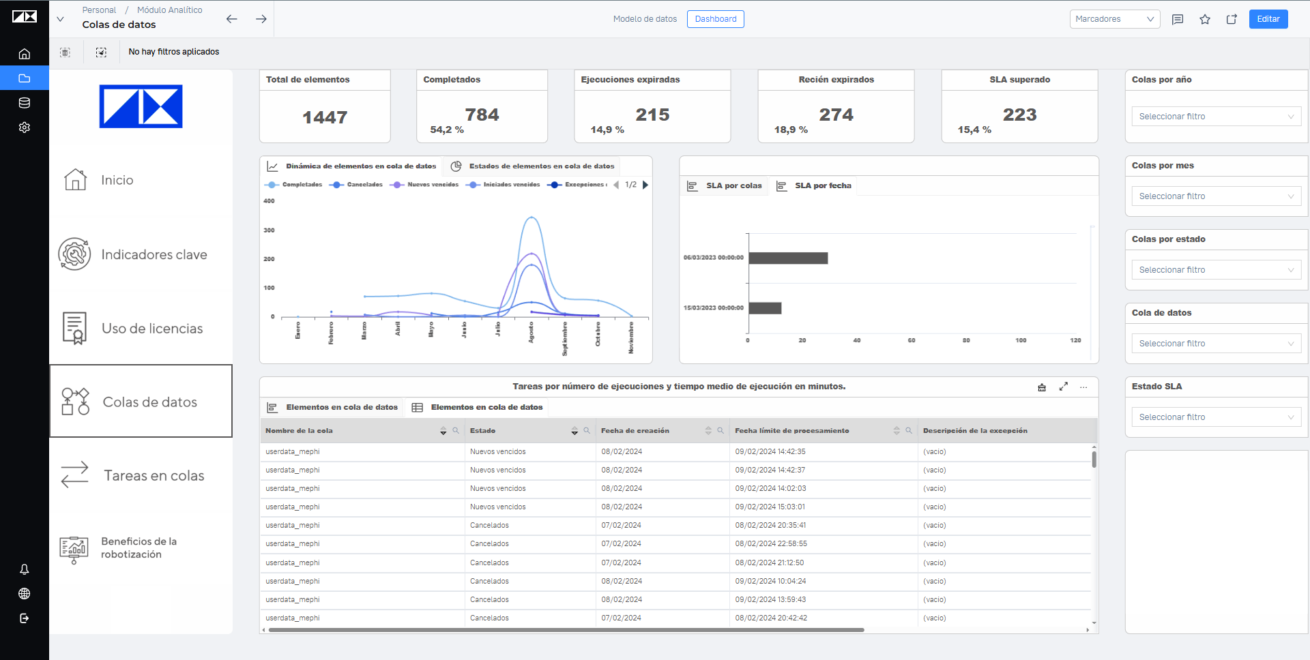Click the 15/03/2023 bar in SLA chart
Viewport: 1310px width, 660px height.
pyautogui.click(x=765, y=308)
